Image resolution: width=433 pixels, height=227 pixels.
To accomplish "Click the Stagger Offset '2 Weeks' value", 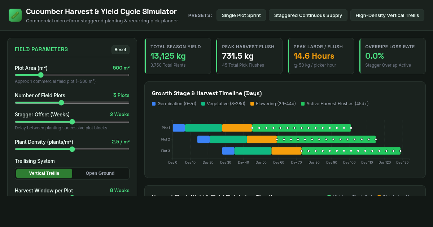I will point(120,115).
